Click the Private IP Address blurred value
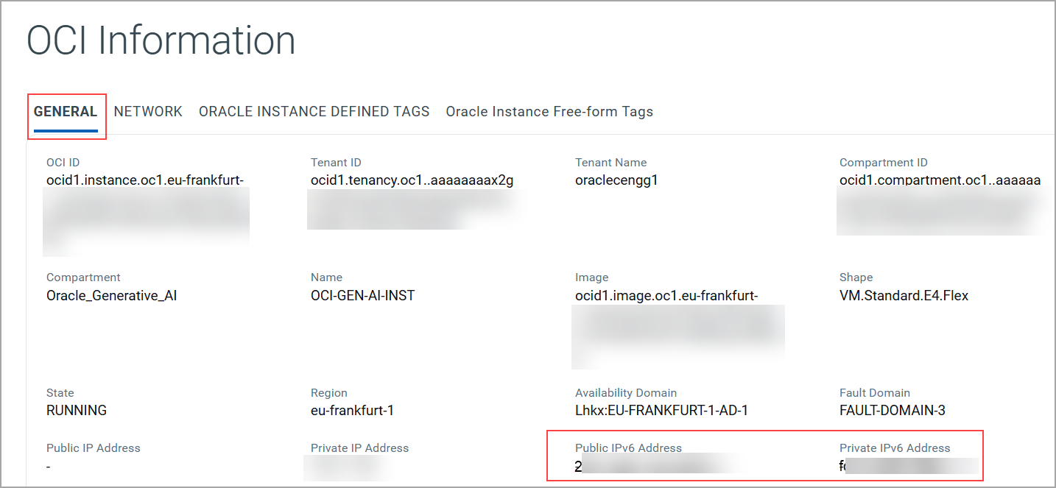 pyautogui.click(x=344, y=467)
